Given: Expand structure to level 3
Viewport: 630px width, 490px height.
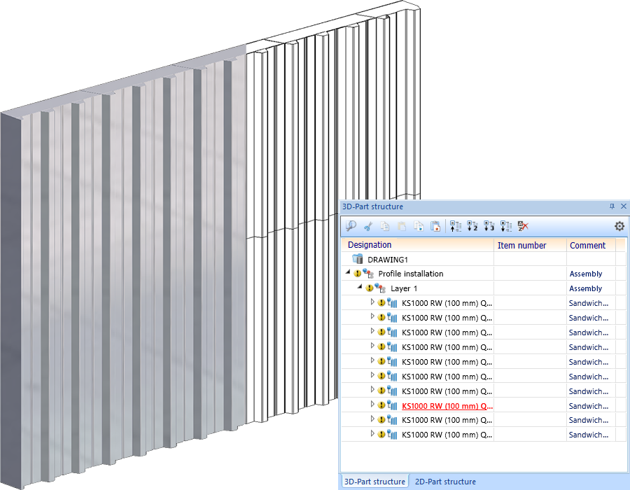Looking at the screenshot, I should pyautogui.click(x=489, y=226).
